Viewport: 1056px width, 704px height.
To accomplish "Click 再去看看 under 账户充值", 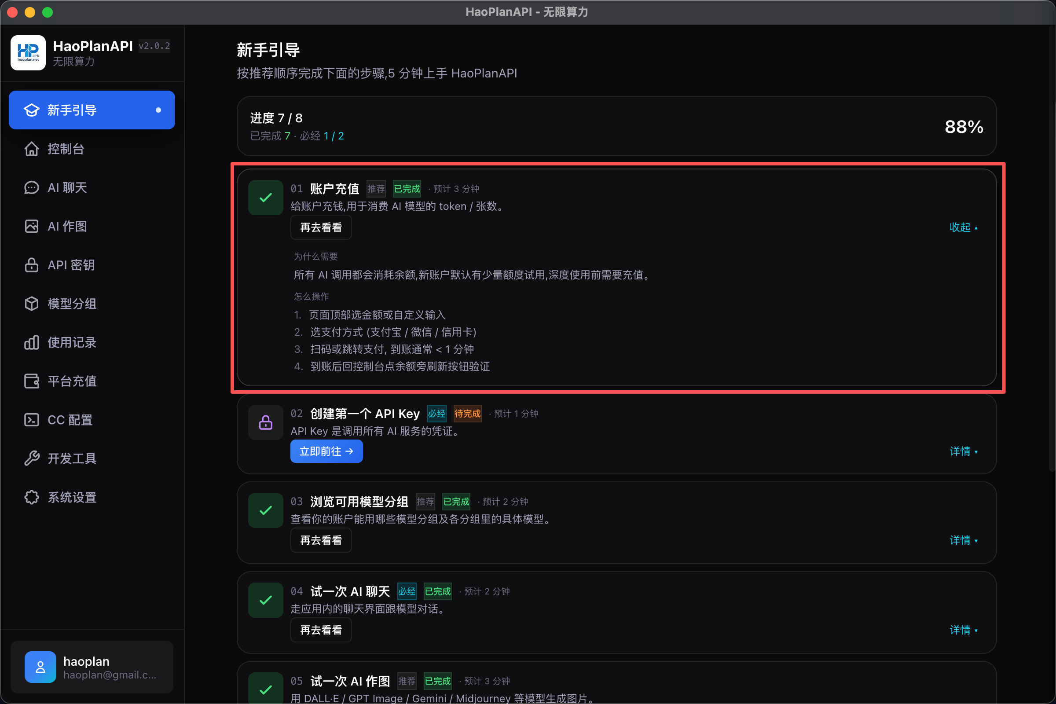I will click(321, 227).
